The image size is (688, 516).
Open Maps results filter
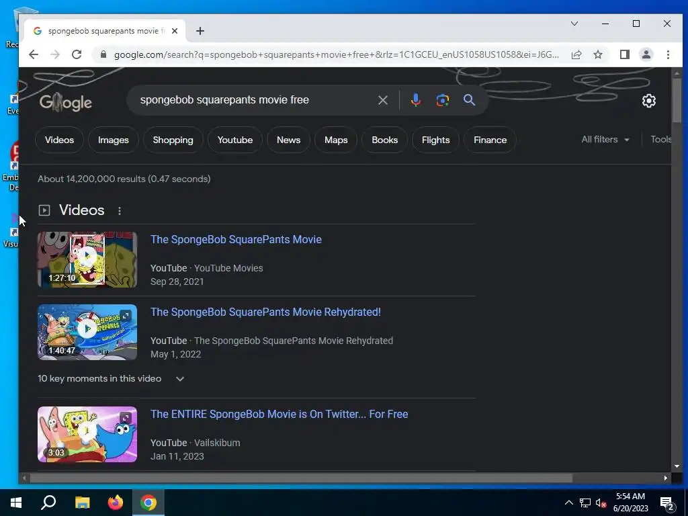coord(336,140)
